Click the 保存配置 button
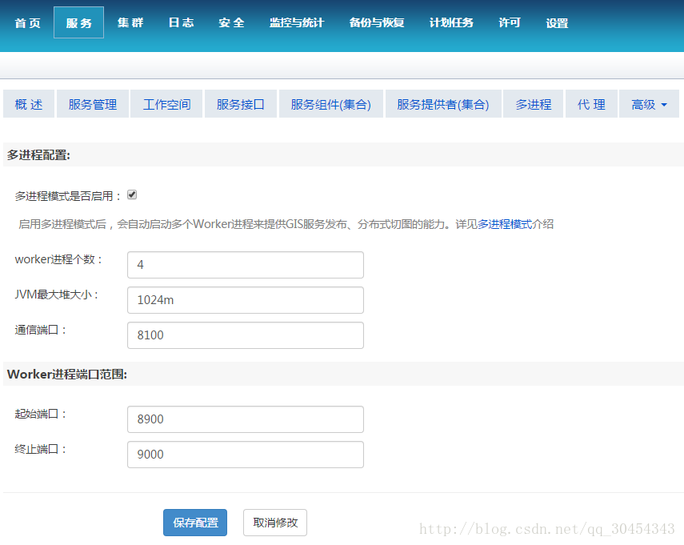 click(195, 523)
